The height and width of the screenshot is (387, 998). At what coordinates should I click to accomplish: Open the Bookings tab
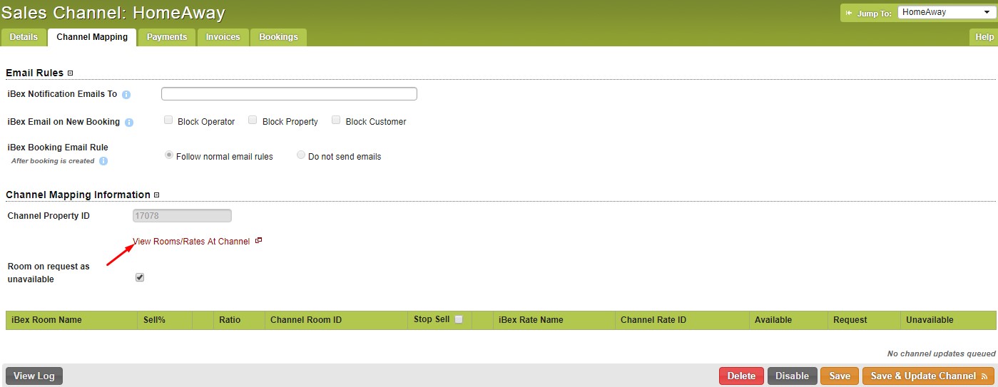[x=278, y=37]
